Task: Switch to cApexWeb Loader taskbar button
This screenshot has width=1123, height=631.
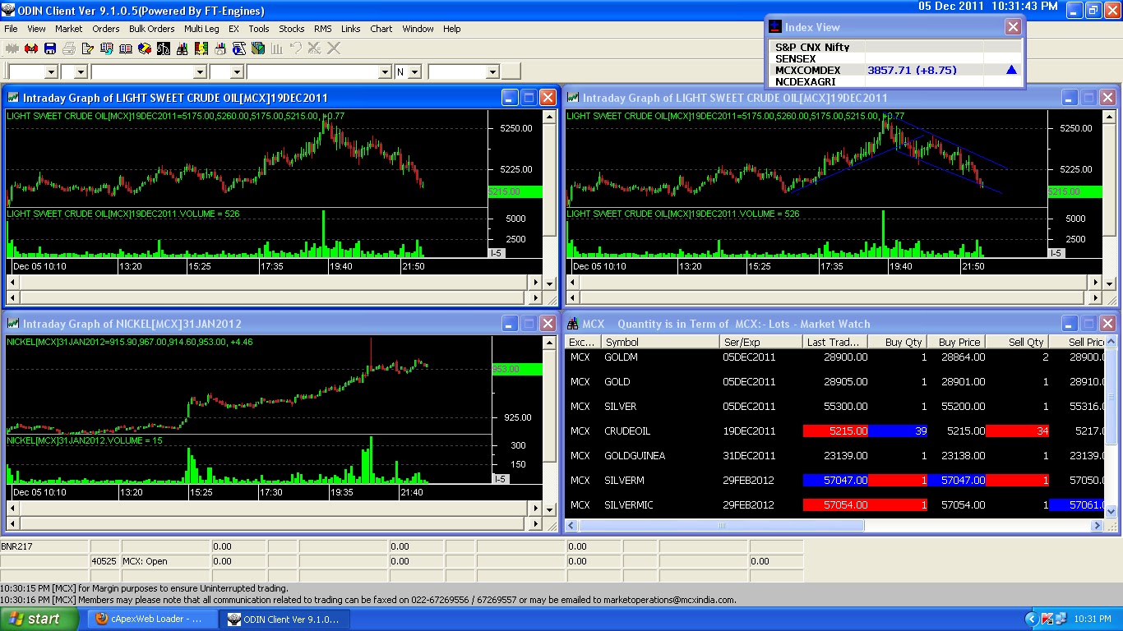Action: click(x=153, y=619)
